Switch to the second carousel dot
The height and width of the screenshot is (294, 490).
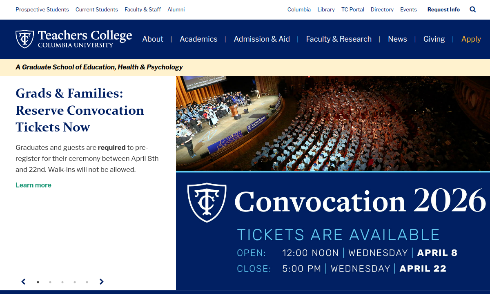(50, 282)
